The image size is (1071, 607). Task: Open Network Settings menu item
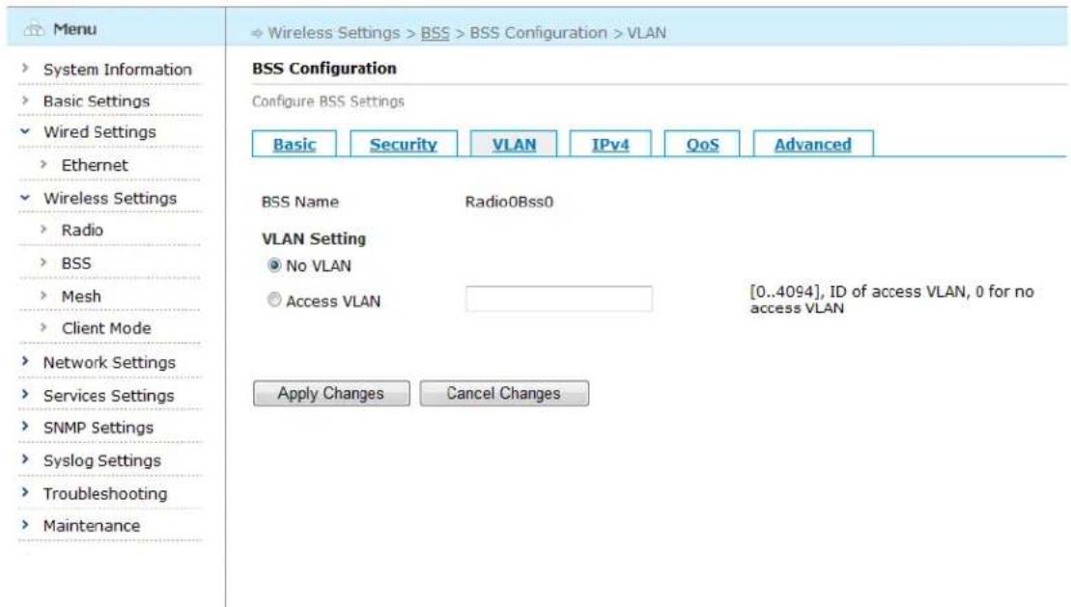(x=109, y=362)
